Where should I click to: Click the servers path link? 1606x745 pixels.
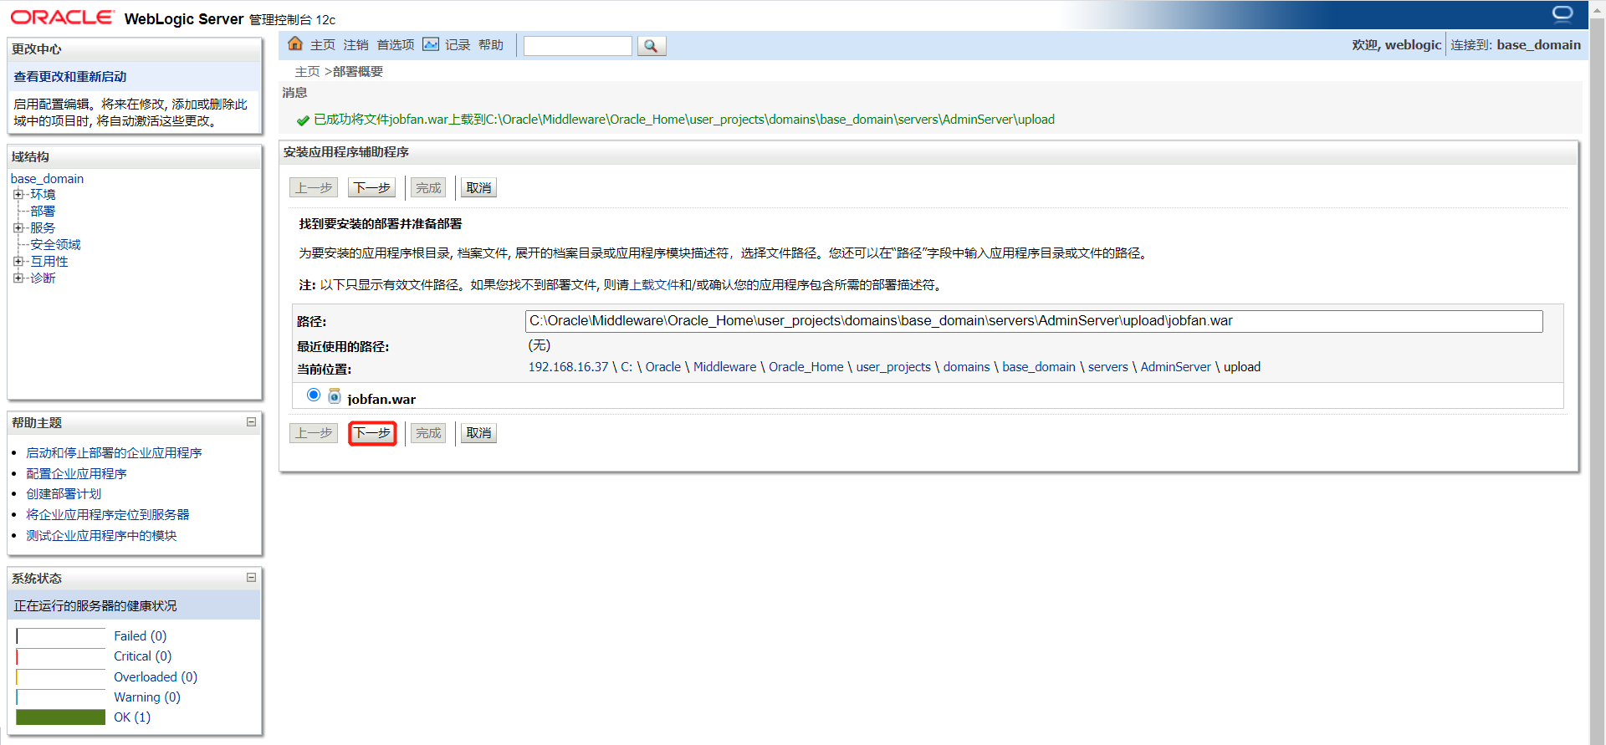[x=1108, y=367]
